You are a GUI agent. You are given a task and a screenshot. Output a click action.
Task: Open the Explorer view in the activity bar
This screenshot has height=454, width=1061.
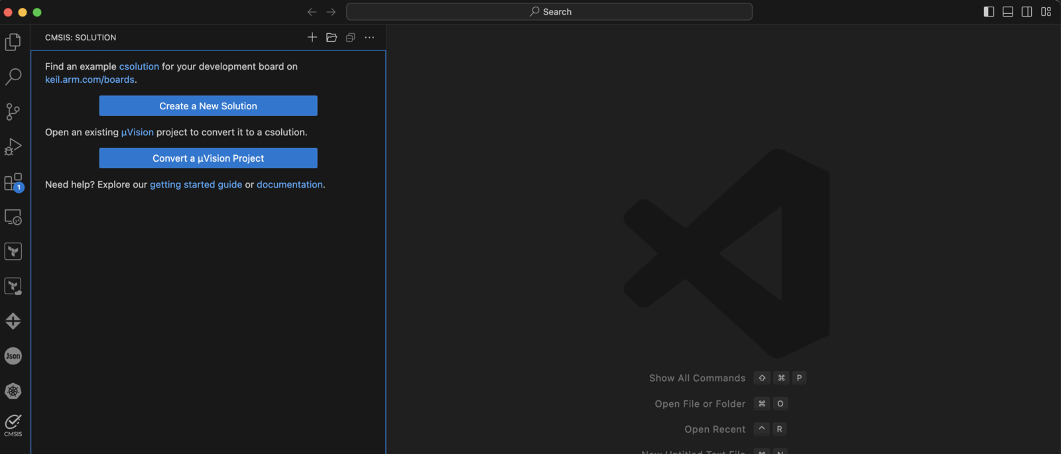click(13, 42)
